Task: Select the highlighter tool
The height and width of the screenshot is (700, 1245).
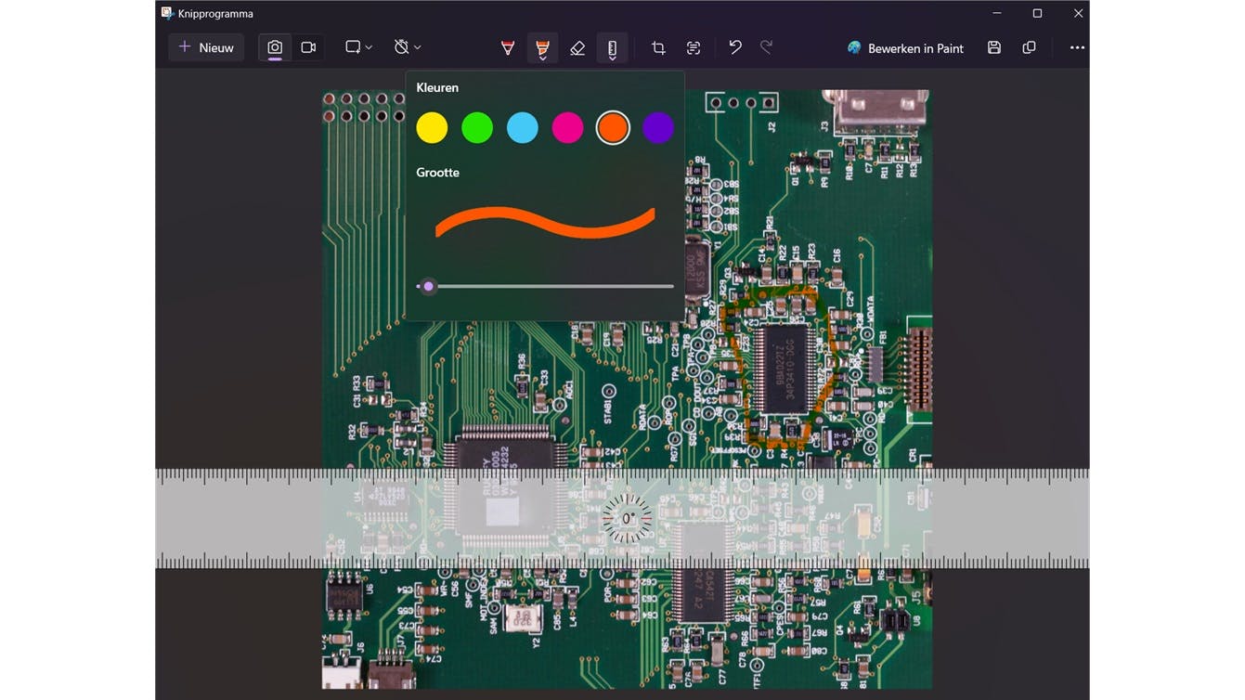Action: pyautogui.click(x=542, y=47)
